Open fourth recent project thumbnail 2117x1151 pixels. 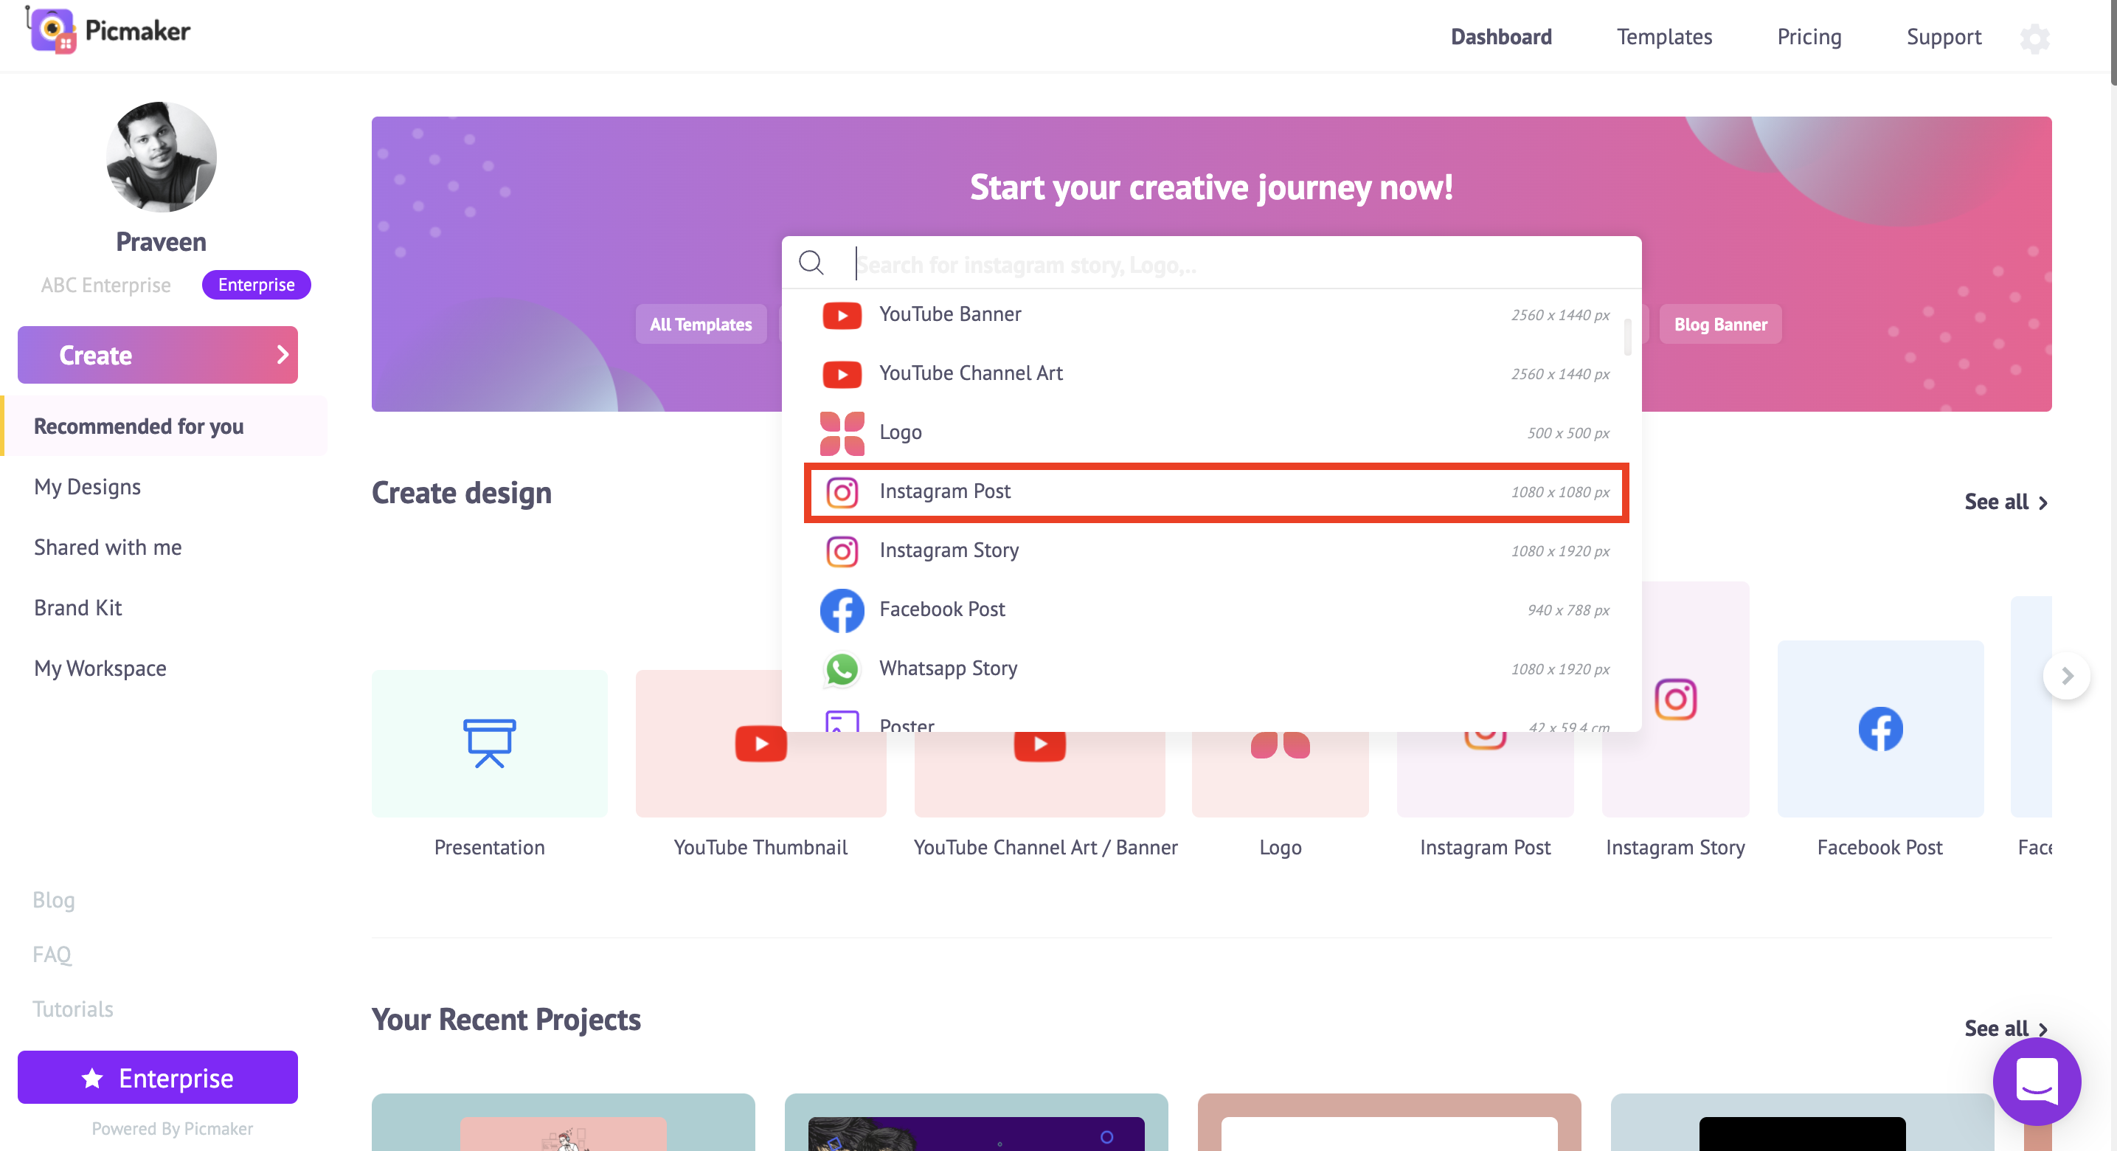[1802, 1121]
